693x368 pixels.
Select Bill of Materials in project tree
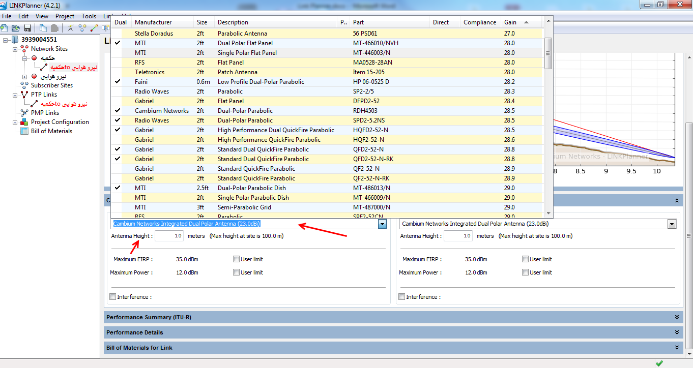pyautogui.click(x=51, y=131)
